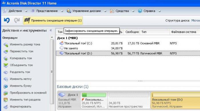Click the Объединить том link
The width and height of the screenshot is (200, 111).
21,65
